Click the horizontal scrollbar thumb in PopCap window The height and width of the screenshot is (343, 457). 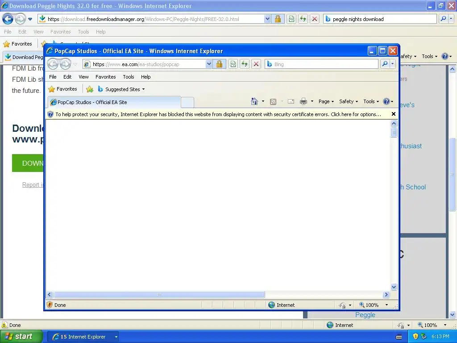(159, 295)
